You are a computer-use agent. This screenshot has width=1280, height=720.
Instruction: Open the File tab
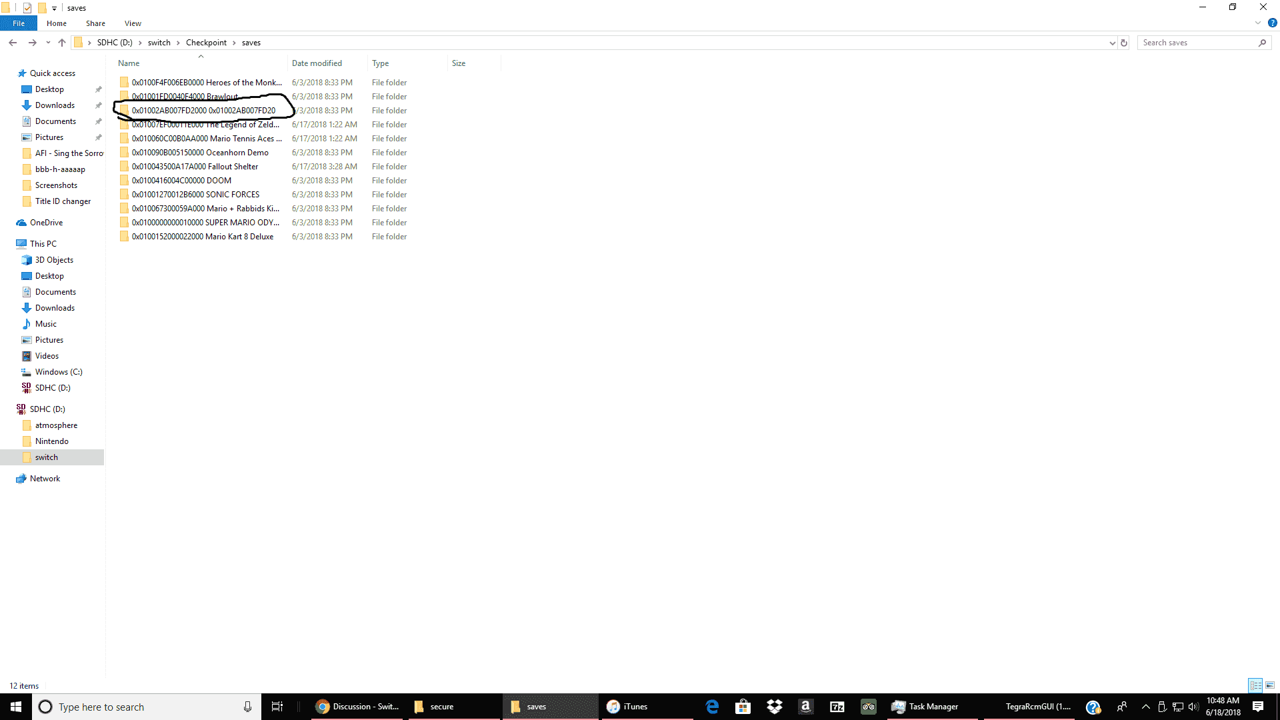coord(19,23)
